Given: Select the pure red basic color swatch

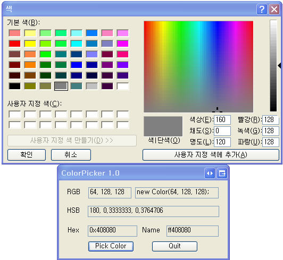Looking at the screenshot, I should click(15, 44).
